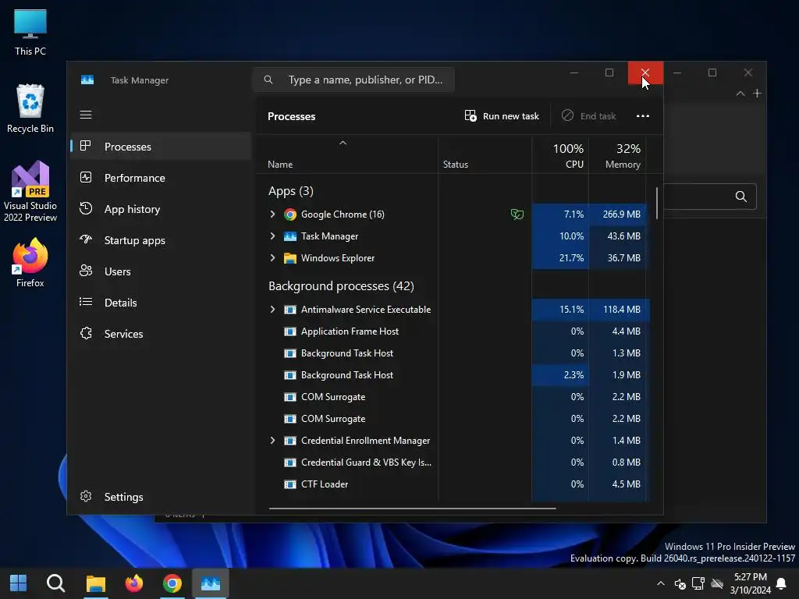Expand the Google Chrome process group

click(272, 214)
